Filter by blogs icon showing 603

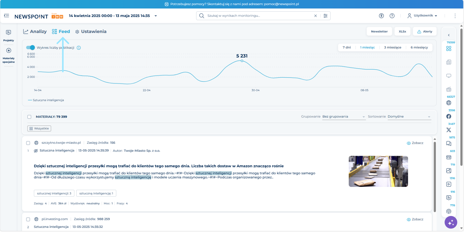click(449, 157)
